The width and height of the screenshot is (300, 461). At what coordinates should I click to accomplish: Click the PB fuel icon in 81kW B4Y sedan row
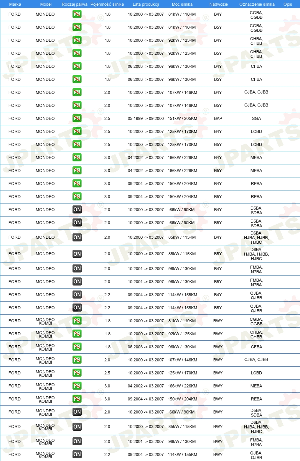(77, 15)
